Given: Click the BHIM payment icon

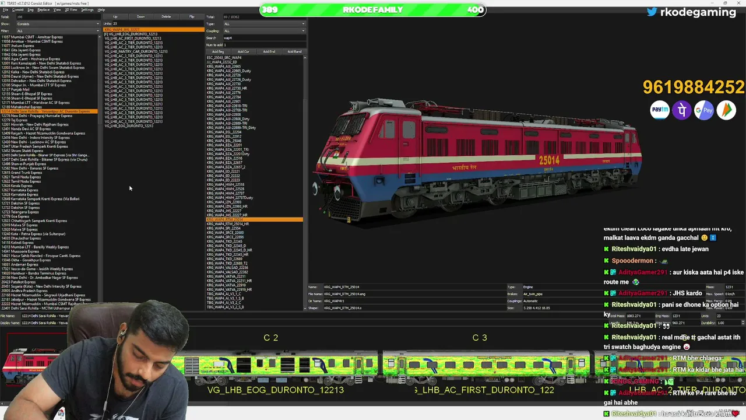Looking at the screenshot, I should point(726,110).
